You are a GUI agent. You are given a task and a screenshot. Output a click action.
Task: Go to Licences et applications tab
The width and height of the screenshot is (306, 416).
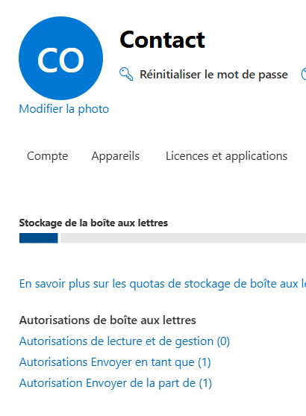[x=226, y=156]
